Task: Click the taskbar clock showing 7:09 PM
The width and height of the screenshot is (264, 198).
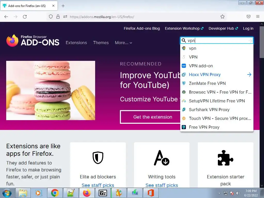Action: pos(251,193)
